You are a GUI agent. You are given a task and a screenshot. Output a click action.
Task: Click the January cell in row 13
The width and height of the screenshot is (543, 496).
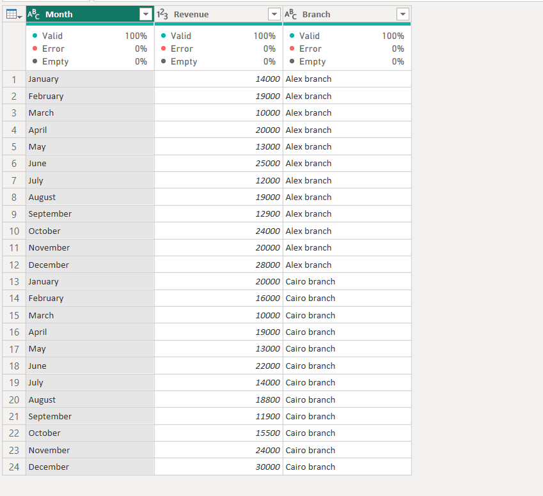pos(90,281)
